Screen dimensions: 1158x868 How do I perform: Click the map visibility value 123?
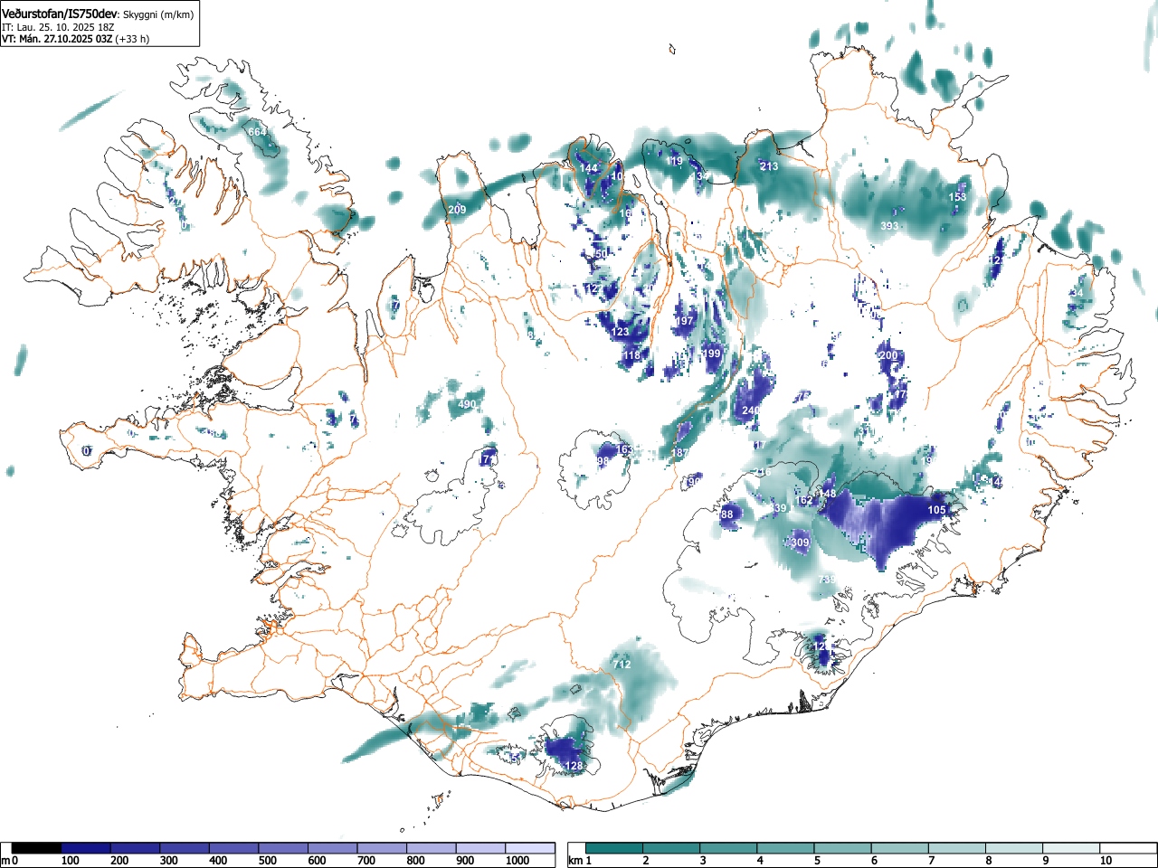point(620,333)
